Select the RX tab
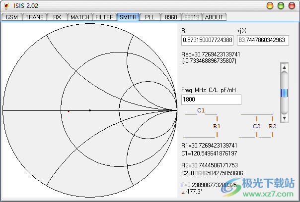 pos(57,17)
